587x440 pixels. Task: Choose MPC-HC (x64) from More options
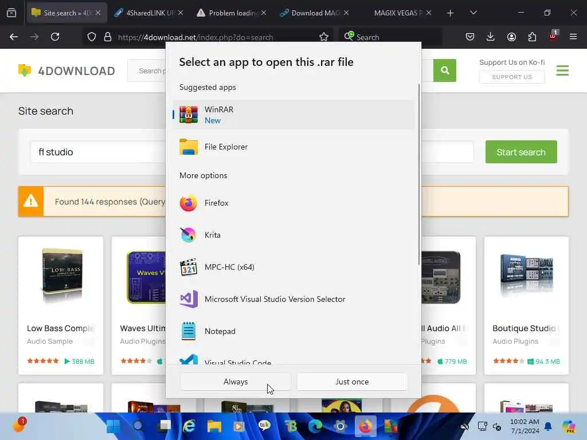pos(293,267)
